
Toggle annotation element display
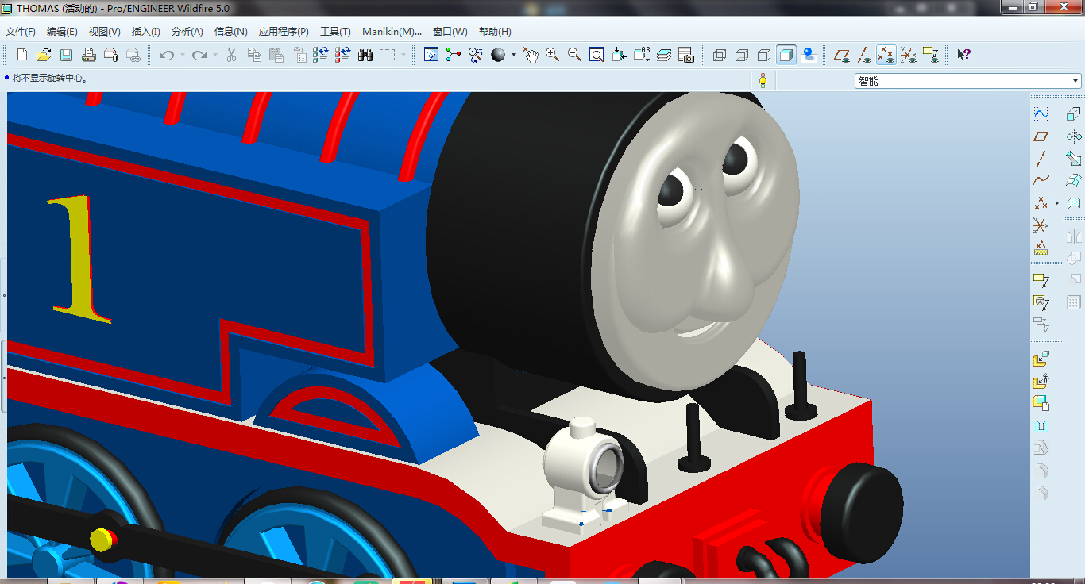click(931, 55)
